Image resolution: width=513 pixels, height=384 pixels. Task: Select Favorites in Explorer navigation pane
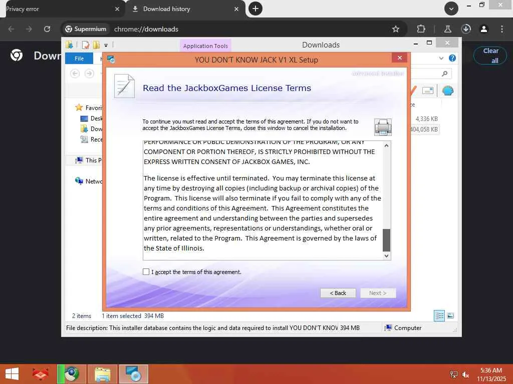pyautogui.click(x=89, y=108)
